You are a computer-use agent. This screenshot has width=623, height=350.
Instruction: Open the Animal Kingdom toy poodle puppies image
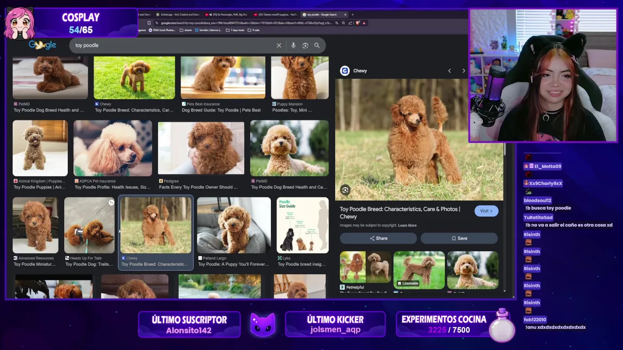point(40,148)
